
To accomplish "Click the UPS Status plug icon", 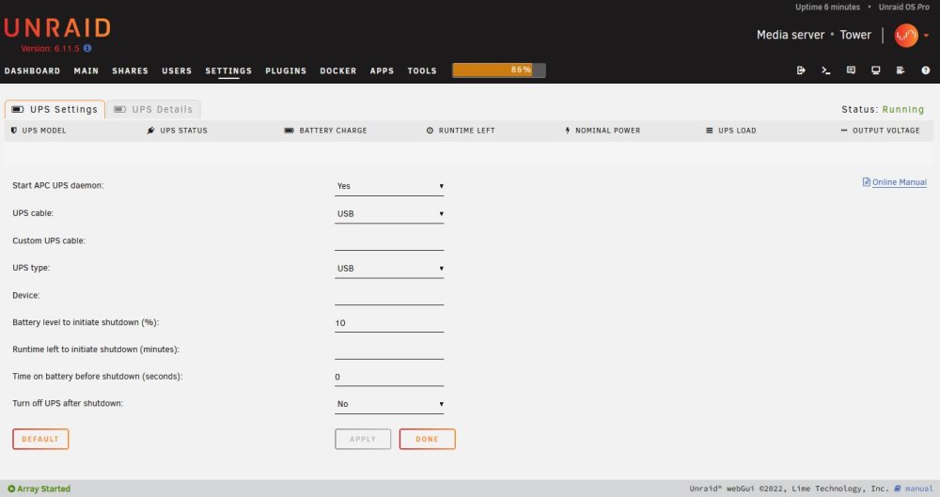I will point(151,130).
